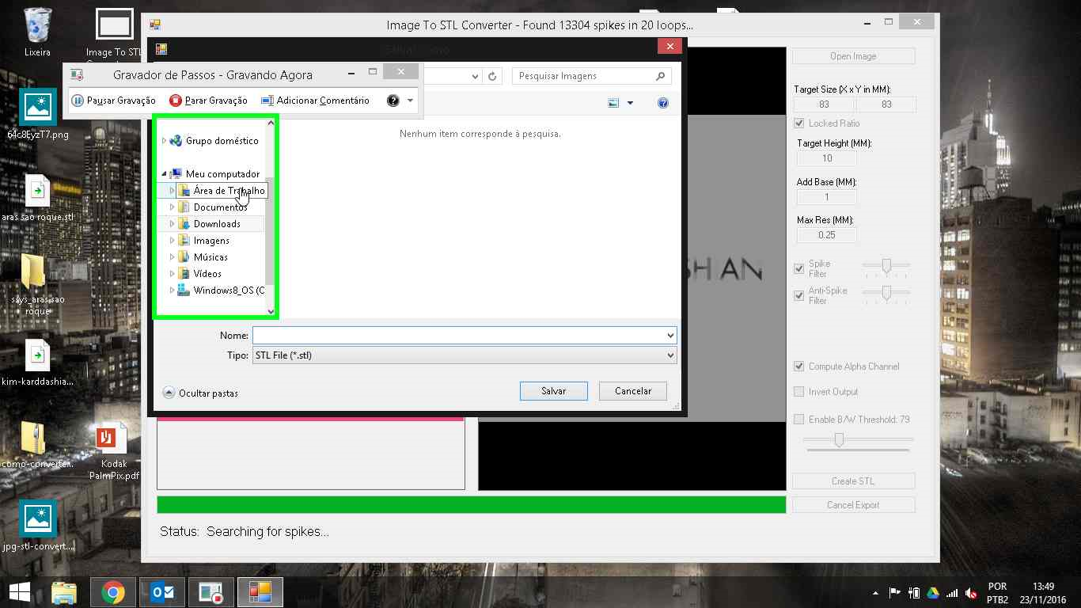Expand the Imagens node arrow
The image size is (1081, 608).
pyautogui.click(x=173, y=241)
